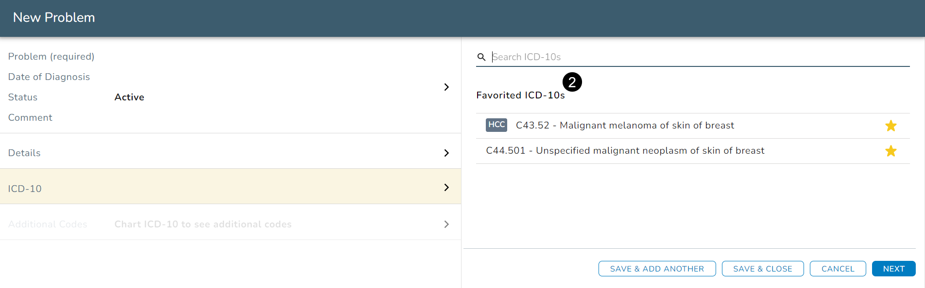Image resolution: width=925 pixels, height=288 pixels.
Task: Toggle the star for C44.501 code
Action: click(x=891, y=151)
